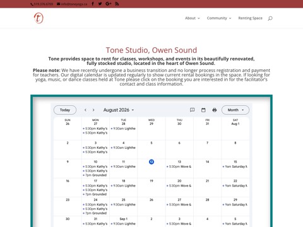
Task: Open the 9am Saturday event on August 29
Action: tap(235, 205)
